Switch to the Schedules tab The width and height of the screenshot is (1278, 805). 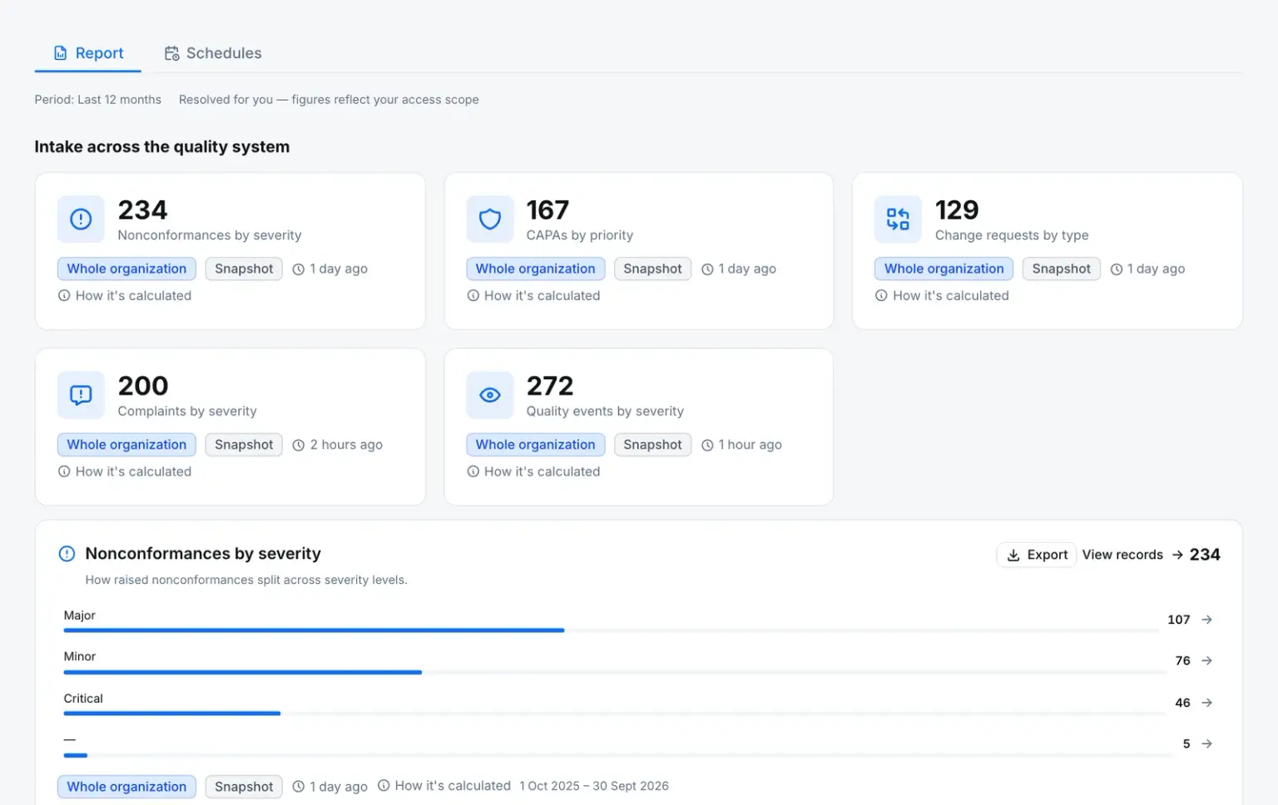click(213, 53)
